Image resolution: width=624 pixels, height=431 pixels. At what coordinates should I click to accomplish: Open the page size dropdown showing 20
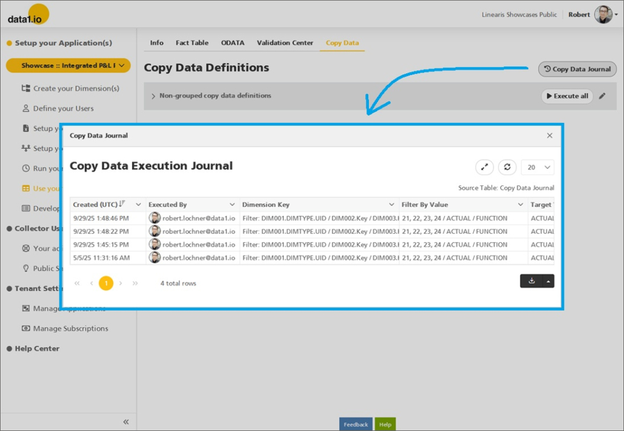pos(538,168)
